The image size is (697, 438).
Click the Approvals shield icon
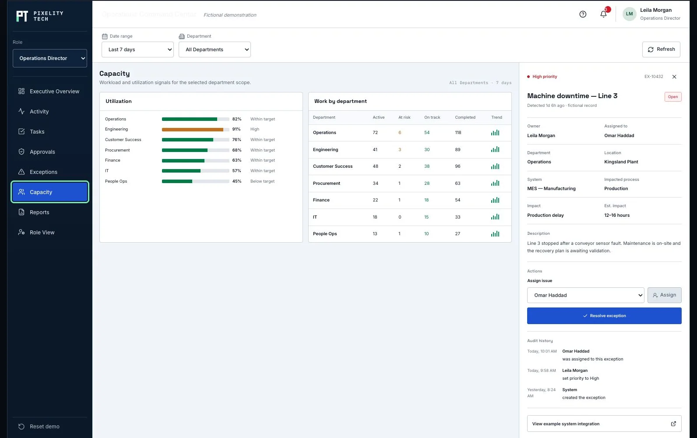pos(21,152)
